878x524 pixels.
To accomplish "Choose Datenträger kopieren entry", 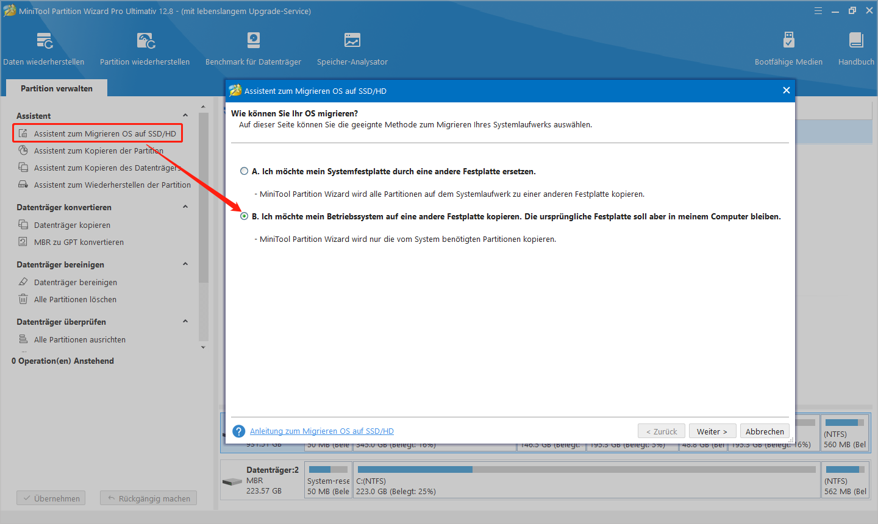I will click(72, 225).
